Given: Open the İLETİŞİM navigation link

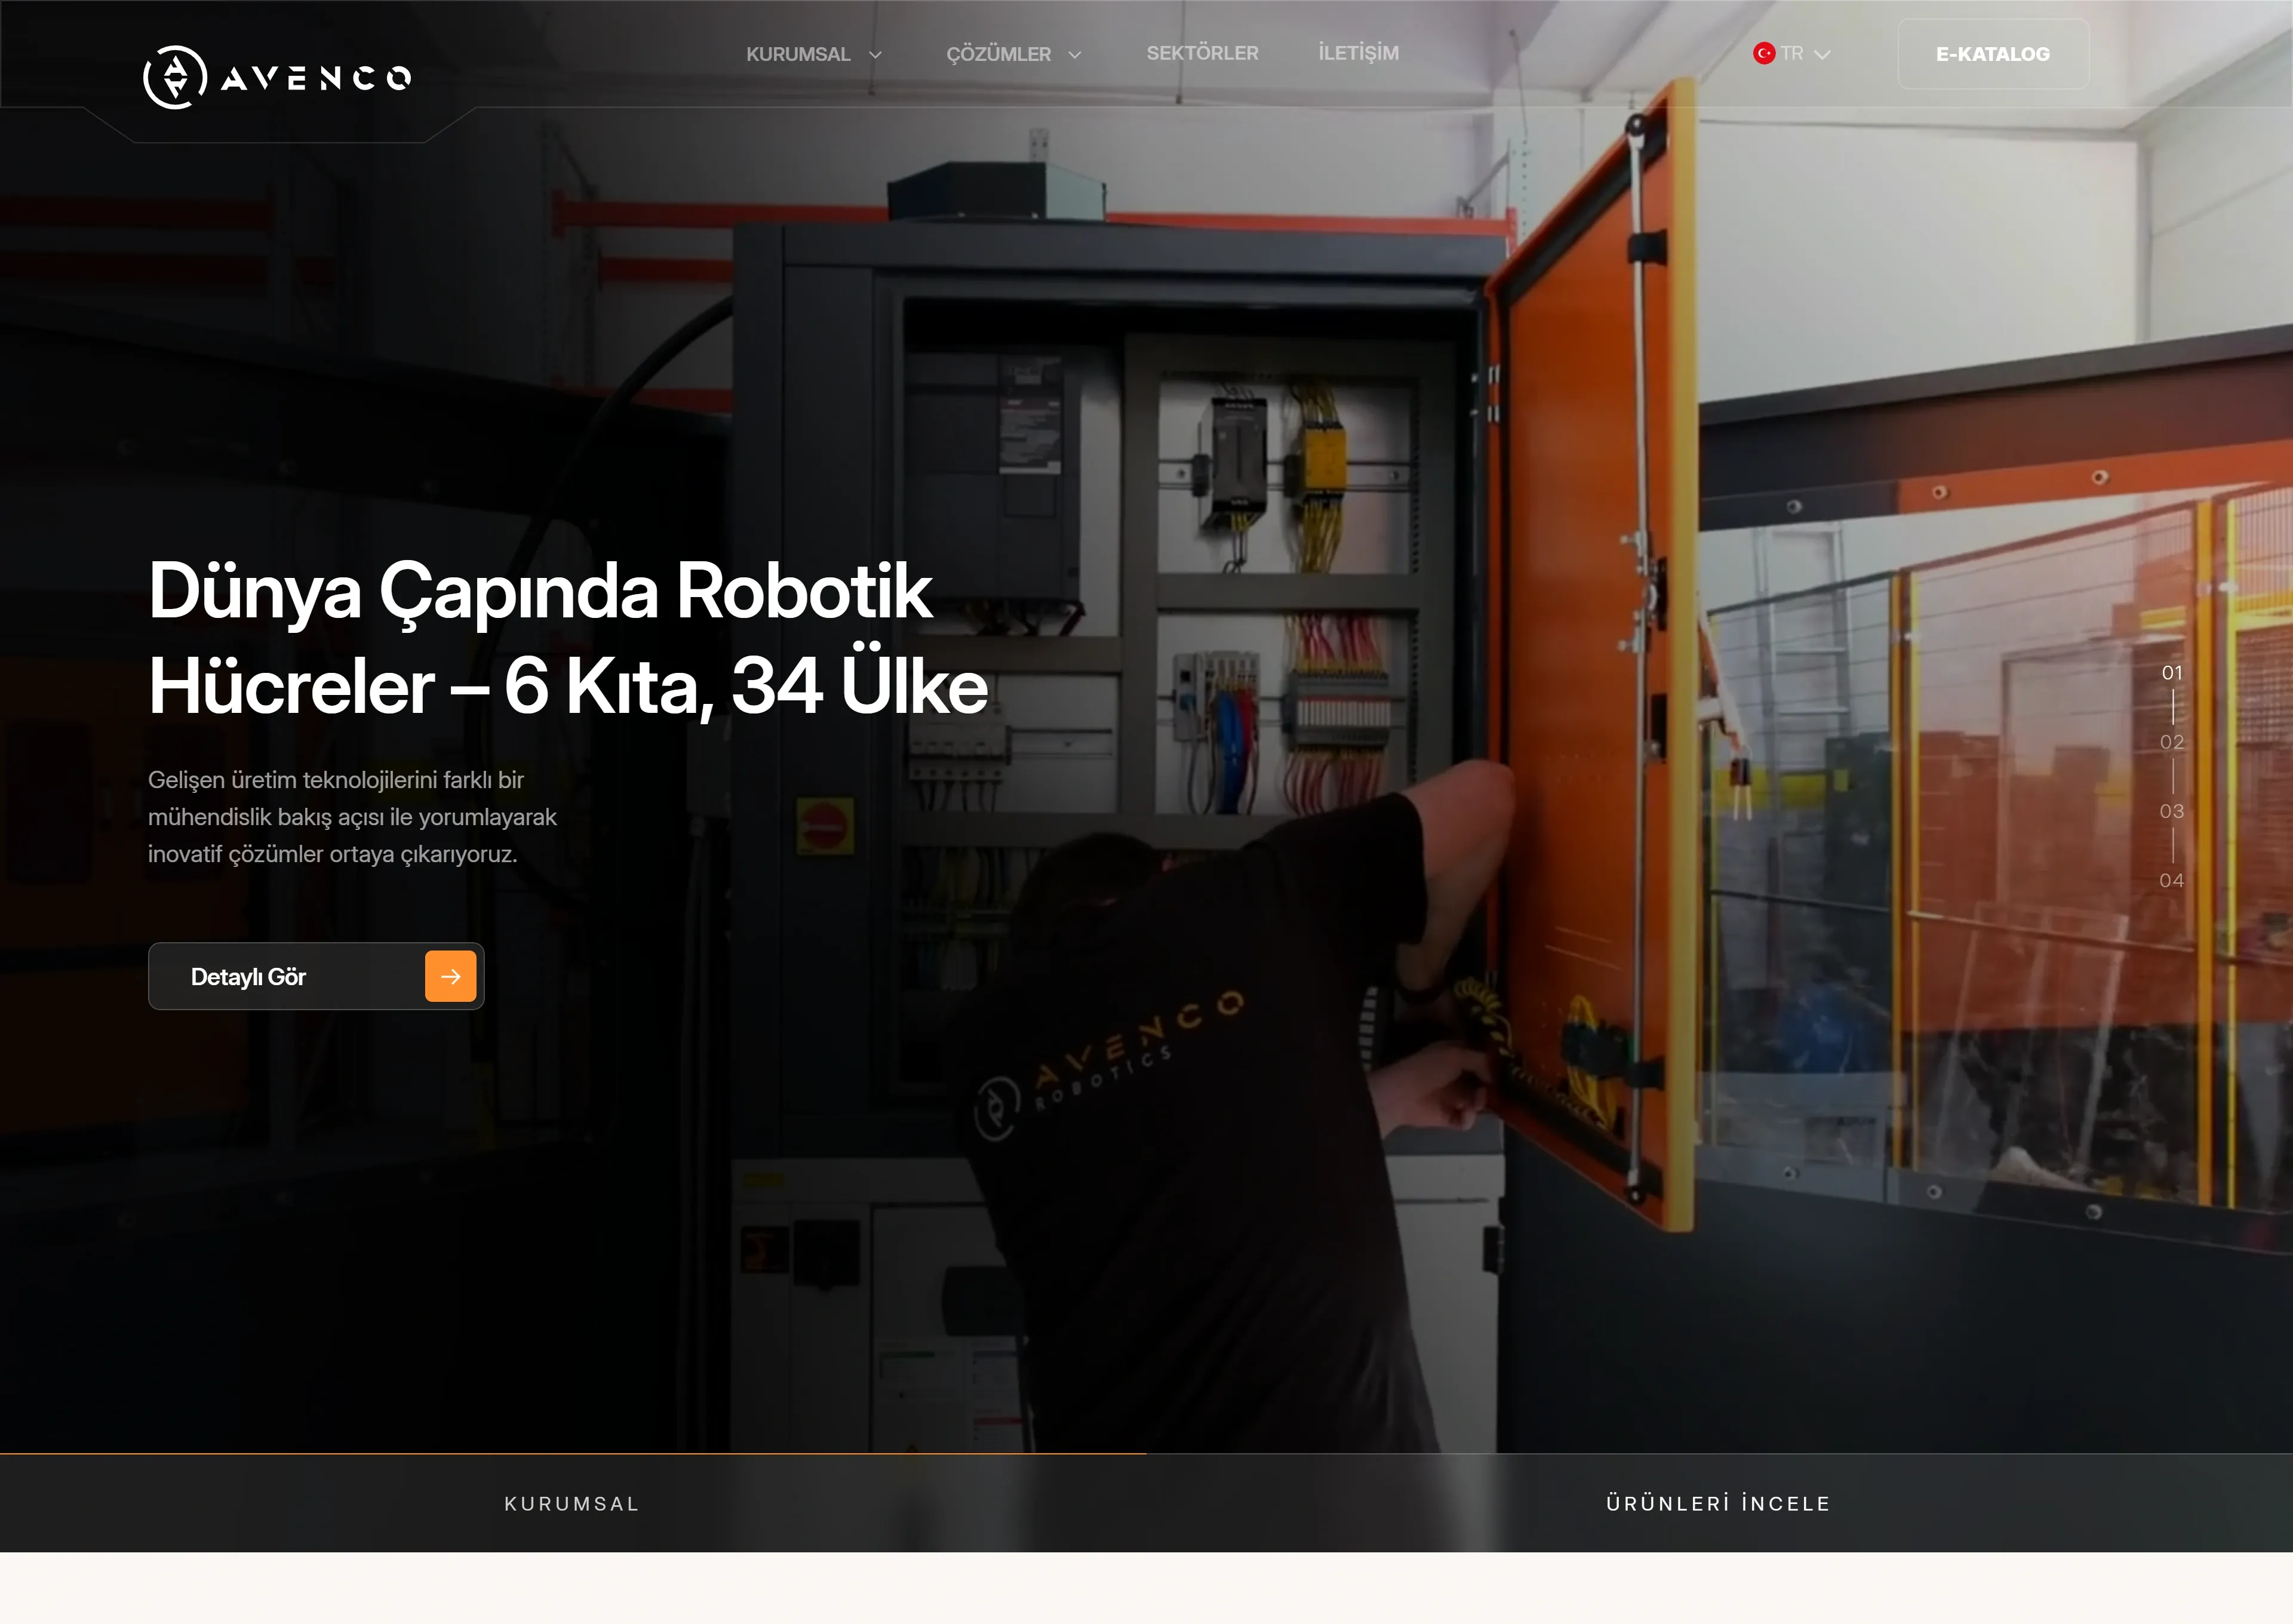Looking at the screenshot, I should coord(1358,53).
